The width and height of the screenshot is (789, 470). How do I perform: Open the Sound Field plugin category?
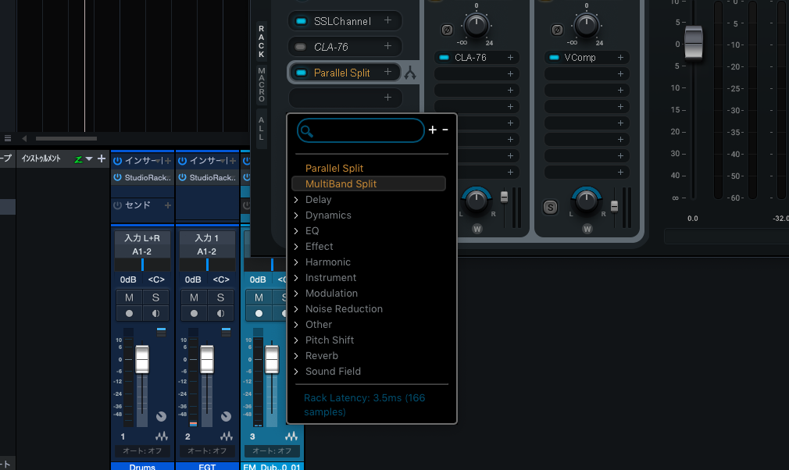333,371
